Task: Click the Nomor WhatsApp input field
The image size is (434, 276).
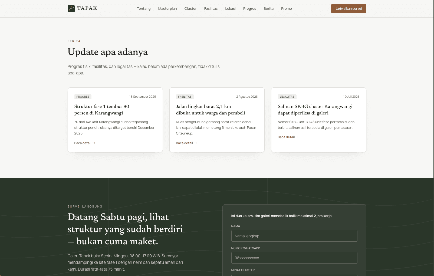Action: [x=294, y=258]
